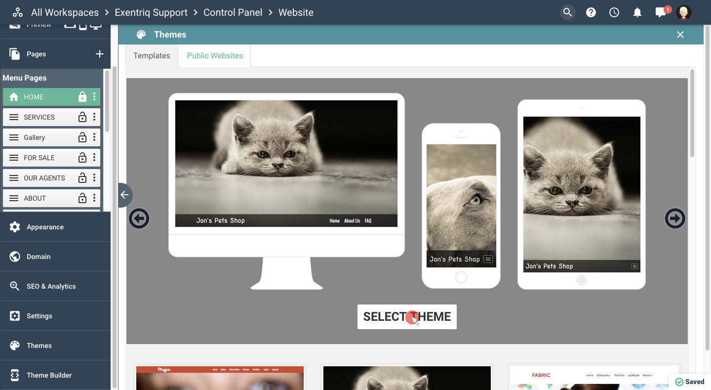Viewport: 711px width, 390px height.
Task: Open the search icon in top bar
Action: tap(568, 13)
